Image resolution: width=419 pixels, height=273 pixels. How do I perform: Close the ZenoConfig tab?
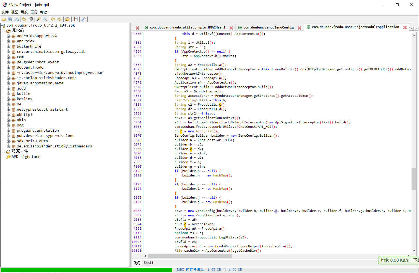(x=300, y=28)
